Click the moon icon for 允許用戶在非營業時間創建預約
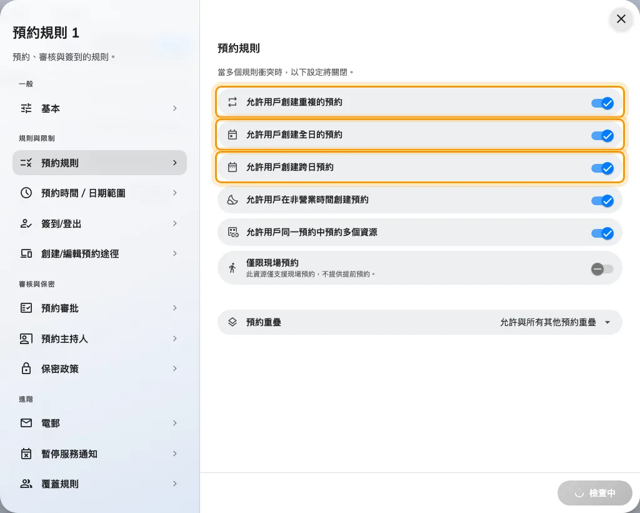Viewport: 640px width, 513px height. 232,200
